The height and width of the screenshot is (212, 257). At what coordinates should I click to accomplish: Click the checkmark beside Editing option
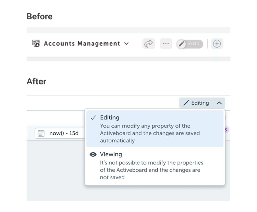coord(93,117)
